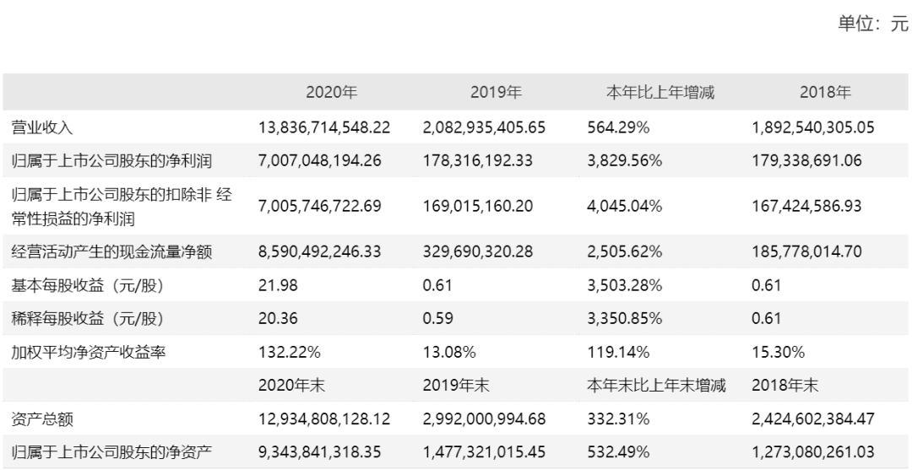
Task: Click the 3,829.56% net profit growth cell
Action: (622, 159)
